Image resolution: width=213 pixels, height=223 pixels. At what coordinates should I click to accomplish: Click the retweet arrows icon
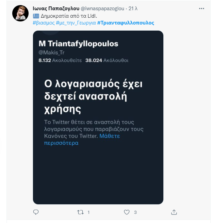coord(81,212)
